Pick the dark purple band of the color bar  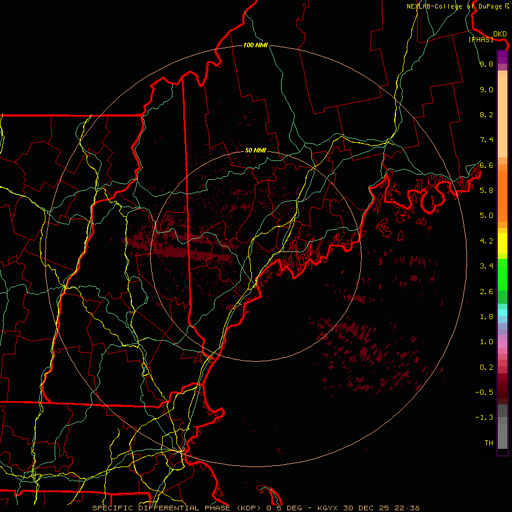tap(502, 57)
